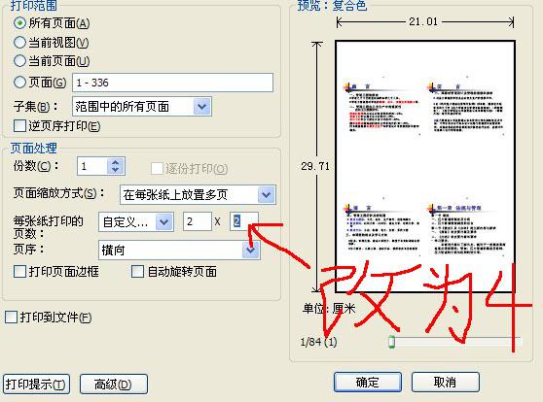Click the page range field showing 1 - 336
543x402 pixels.
172,83
